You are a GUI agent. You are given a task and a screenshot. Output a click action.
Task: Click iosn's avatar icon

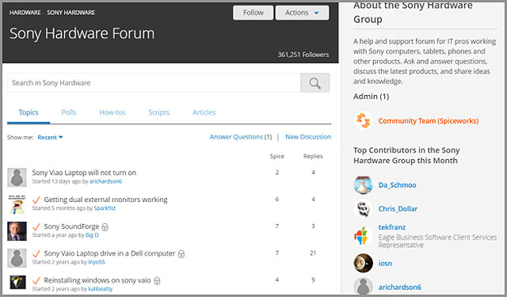pyautogui.click(x=363, y=263)
